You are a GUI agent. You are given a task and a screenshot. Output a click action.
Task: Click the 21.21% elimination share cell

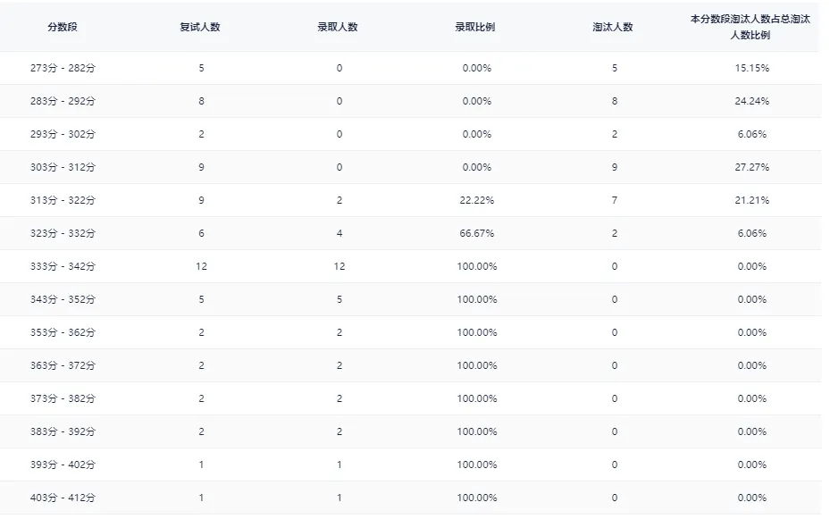(751, 200)
